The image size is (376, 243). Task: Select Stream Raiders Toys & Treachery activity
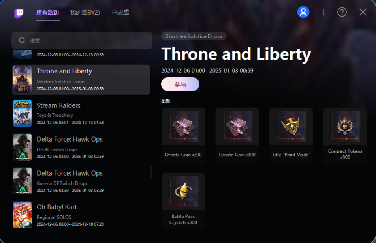click(81, 113)
